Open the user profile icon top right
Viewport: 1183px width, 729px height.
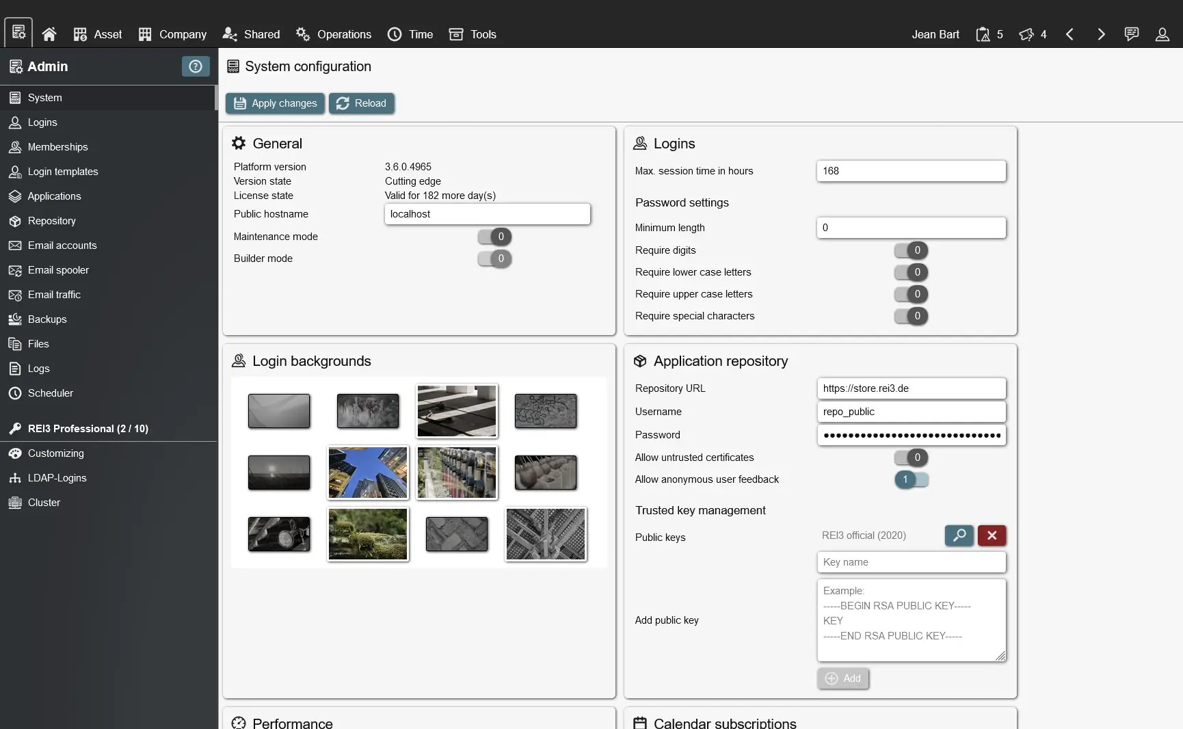[1162, 36]
